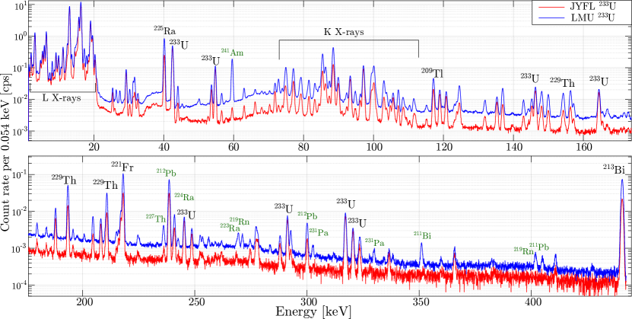Click the 10⁰ y-axis tick label

tap(20, 37)
